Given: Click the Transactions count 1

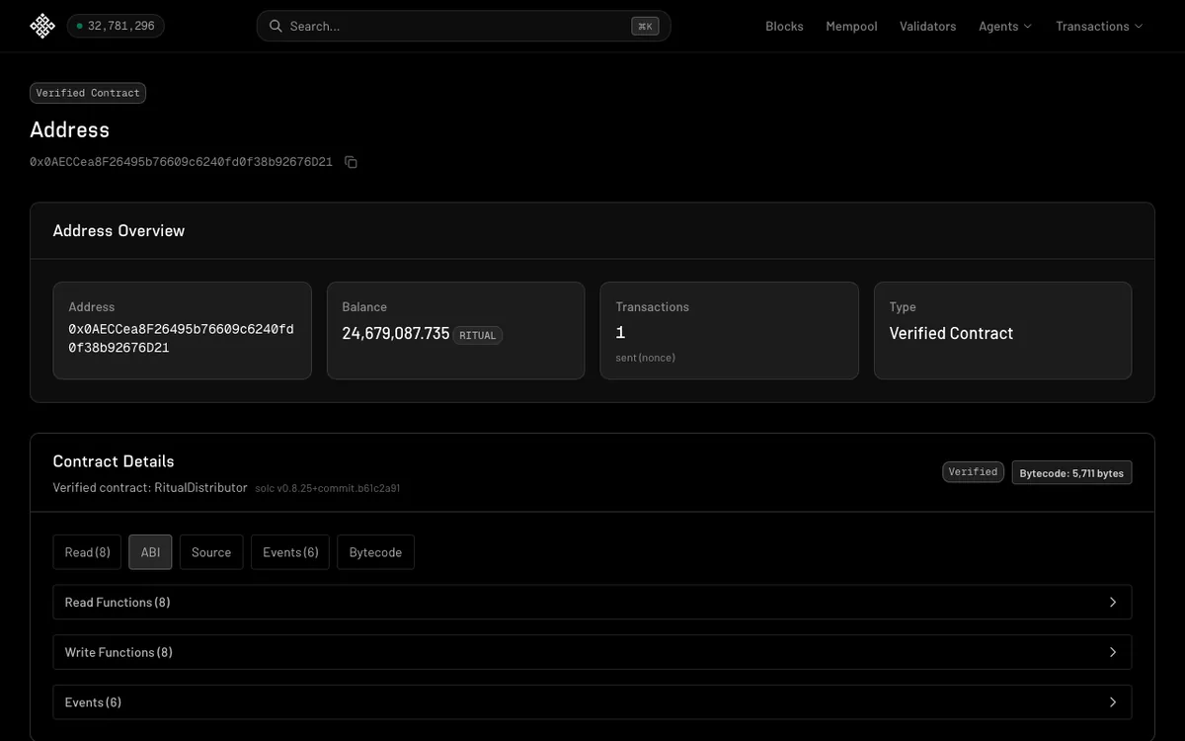Looking at the screenshot, I should pyautogui.click(x=620, y=333).
